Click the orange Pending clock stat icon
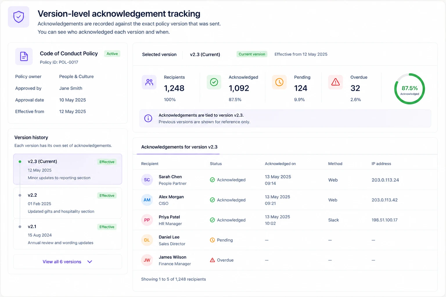Screen dimensions: 446x297 [279, 82]
